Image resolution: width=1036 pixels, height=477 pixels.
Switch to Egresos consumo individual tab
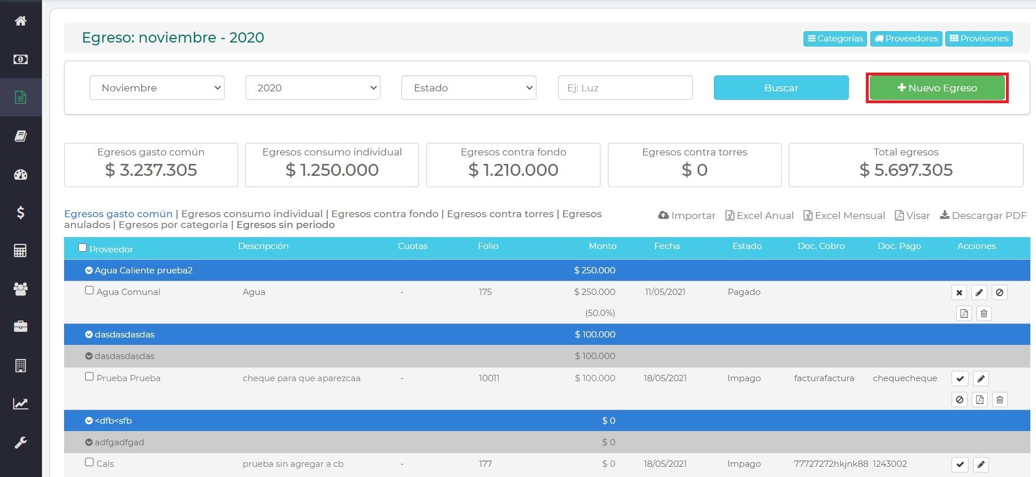pyautogui.click(x=252, y=214)
